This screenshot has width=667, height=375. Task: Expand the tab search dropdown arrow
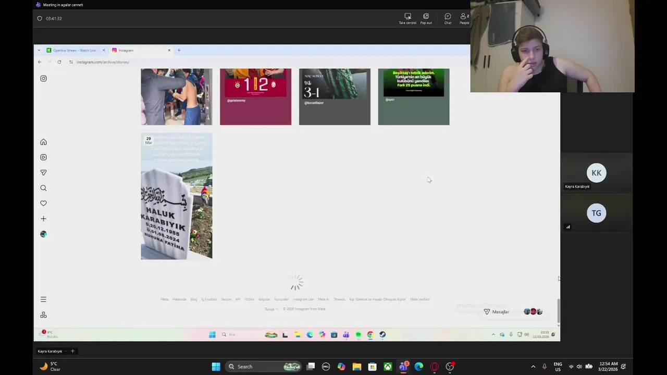pos(39,51)
